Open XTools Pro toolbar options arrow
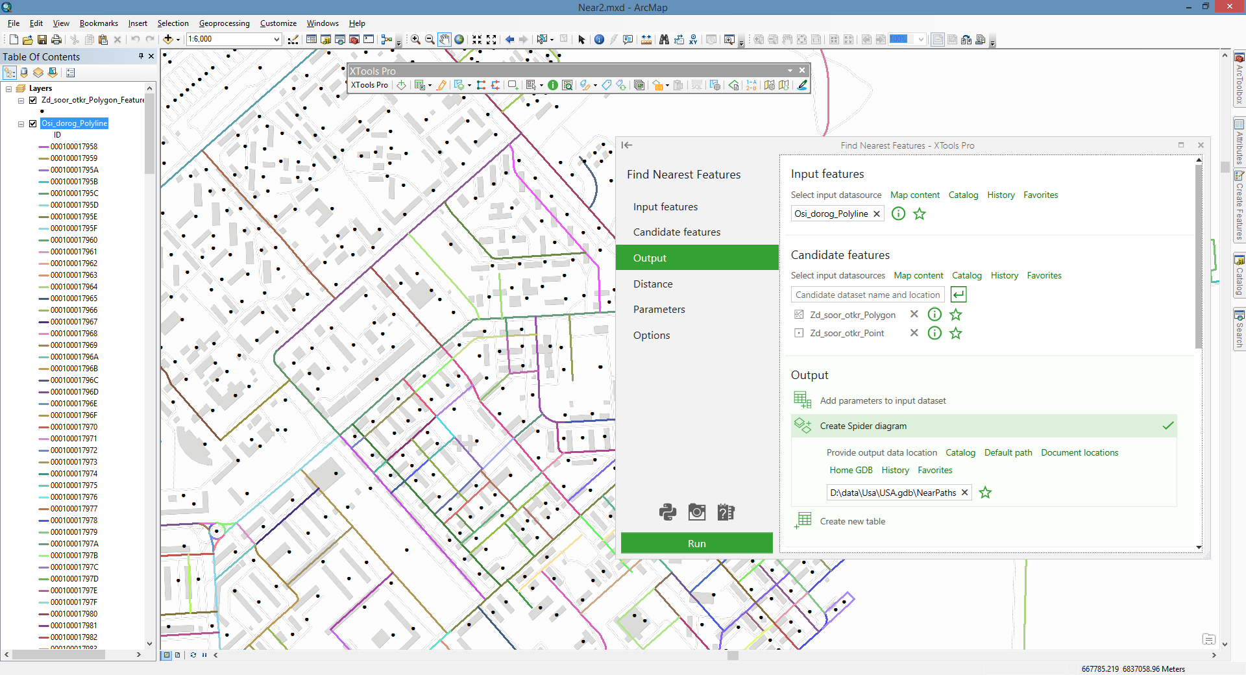Image resolution: width=1246 pixels, height=675 pixels. coord(790,71)
